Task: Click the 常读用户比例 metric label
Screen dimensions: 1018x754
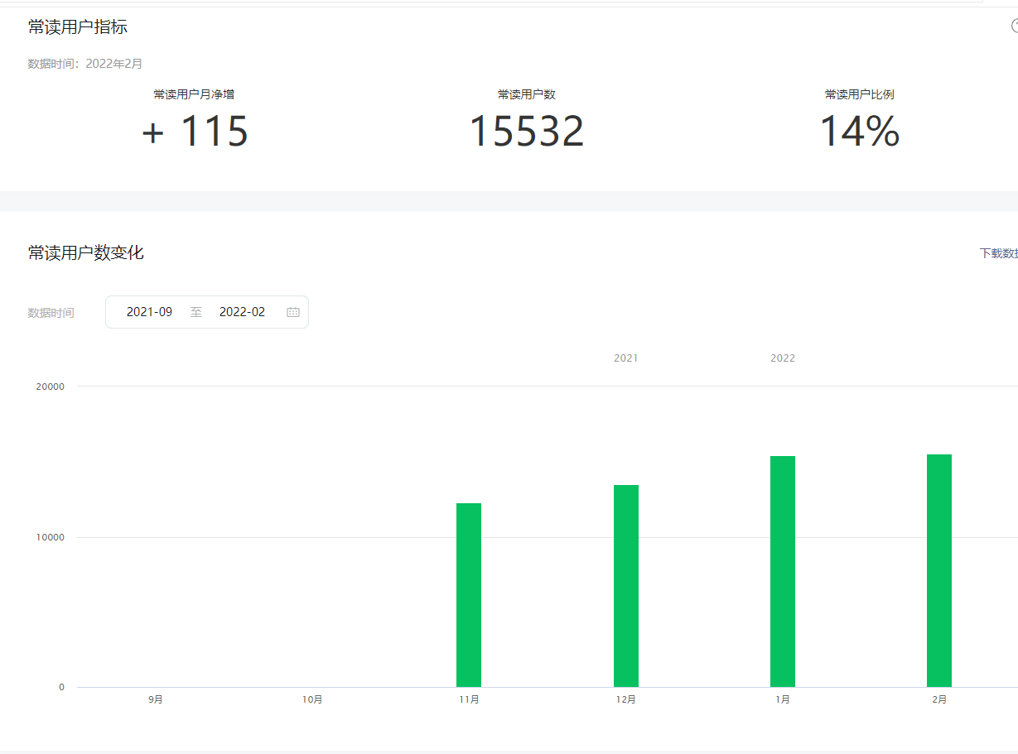Action: [859, 94]
